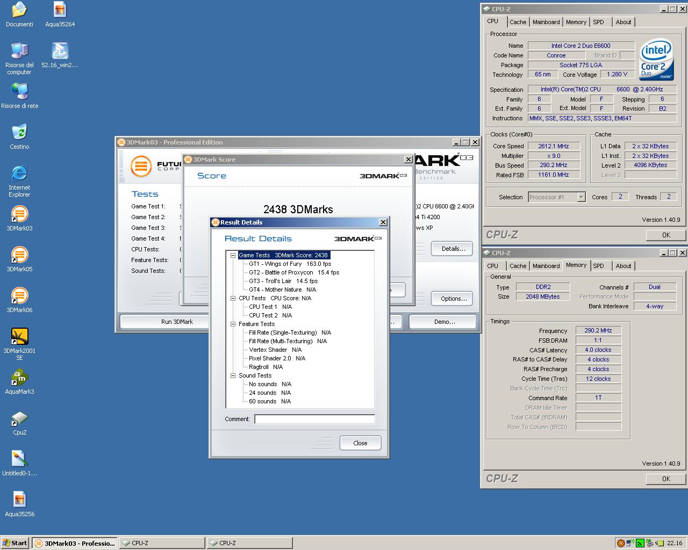Select Ragtroll row
Image resolution: width=688 pixels, height=550 pixels.
pos(266,367)
